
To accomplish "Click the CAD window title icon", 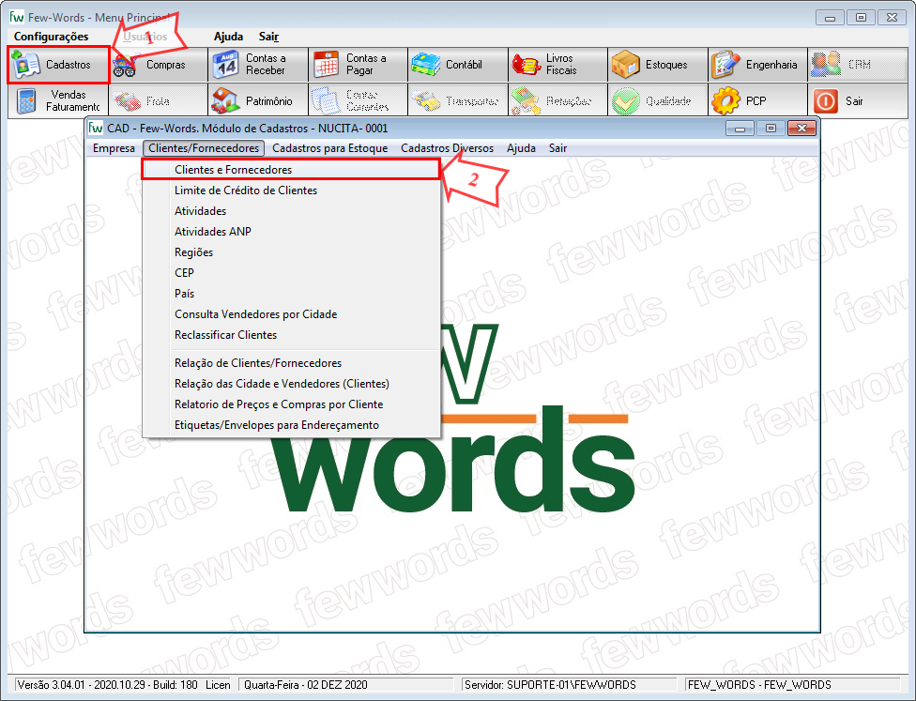I will click(96, 128).
